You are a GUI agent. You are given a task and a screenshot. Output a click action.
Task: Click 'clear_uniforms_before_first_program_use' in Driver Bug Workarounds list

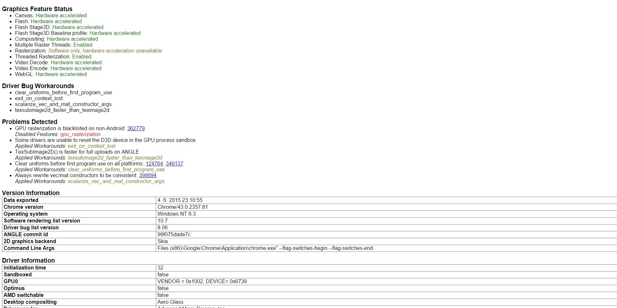coord(63,93)
